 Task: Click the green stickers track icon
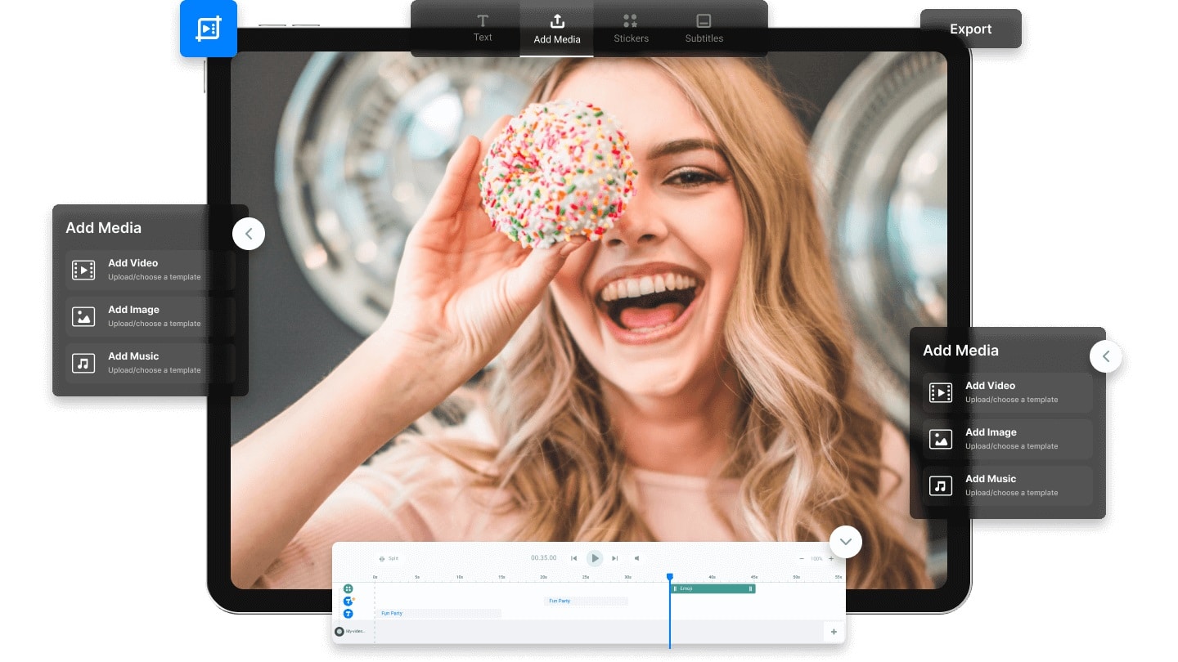pos(348,588)
